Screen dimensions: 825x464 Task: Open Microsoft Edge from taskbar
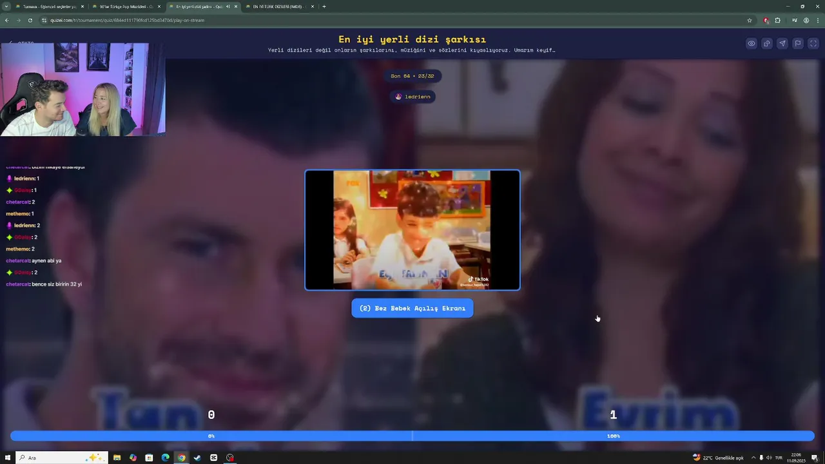(165, 458)
